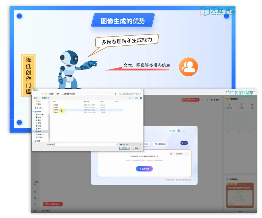262x218 pixels.
Task: Click the 打开 button in file dialog
Action: coord(124,148)
